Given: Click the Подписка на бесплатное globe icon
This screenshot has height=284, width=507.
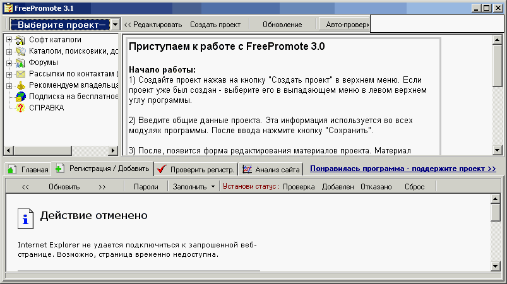Looking at the screenshot, I should pos(21,97).
